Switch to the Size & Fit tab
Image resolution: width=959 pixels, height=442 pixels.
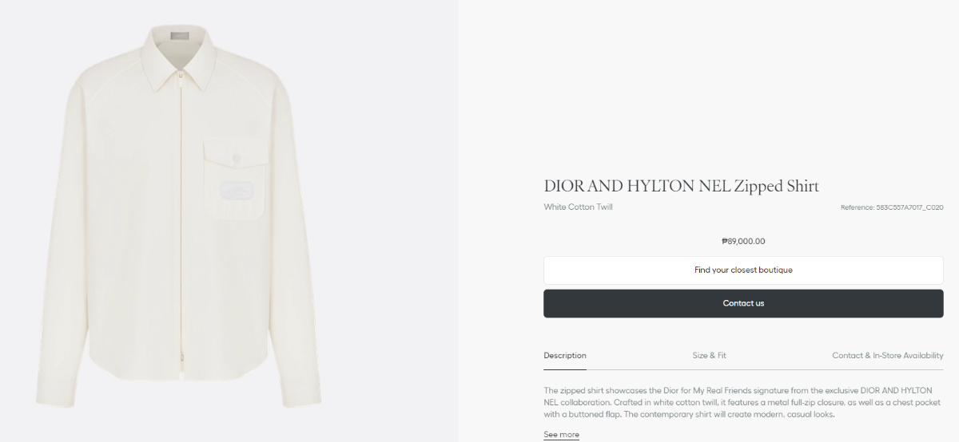709,355
